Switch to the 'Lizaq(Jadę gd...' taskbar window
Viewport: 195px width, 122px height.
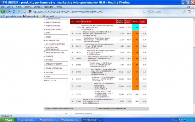click(x=71, y=120)
